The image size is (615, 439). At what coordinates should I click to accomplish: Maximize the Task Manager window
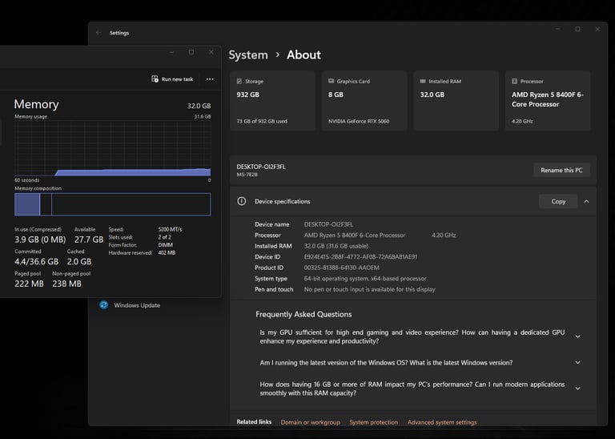tap(191, 52)
